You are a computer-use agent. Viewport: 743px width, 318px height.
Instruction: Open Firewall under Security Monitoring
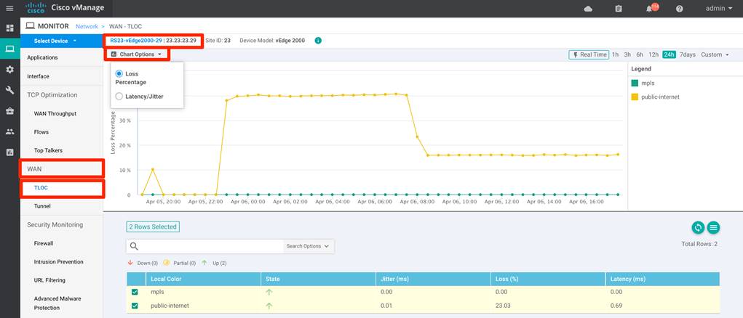click(44, 243)
